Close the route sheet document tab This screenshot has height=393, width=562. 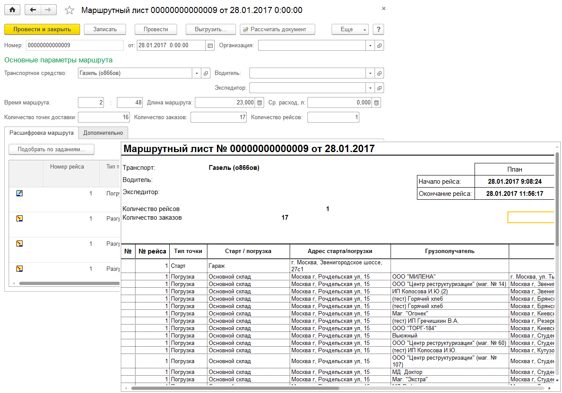[384, 8]
